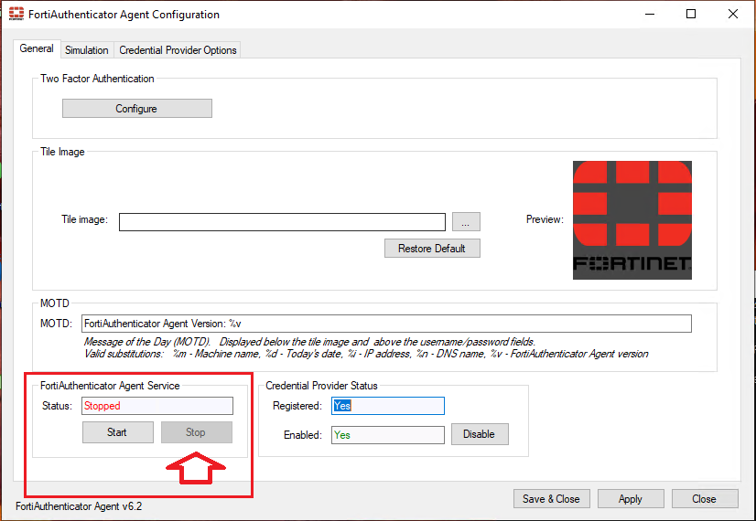Apply the configuration changes

[631, 499]
